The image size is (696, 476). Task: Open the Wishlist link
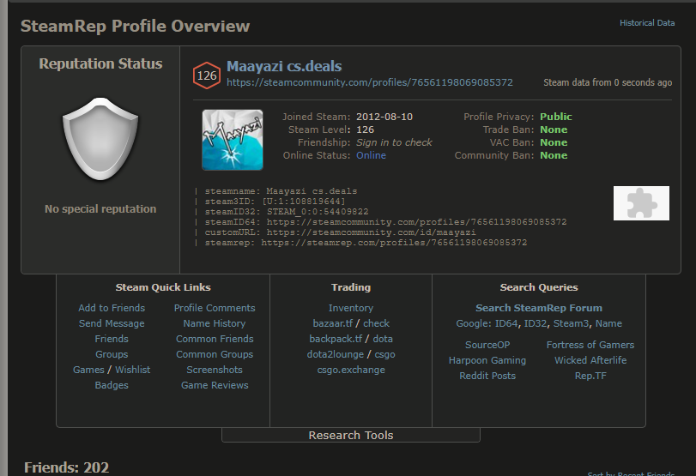(x=133, y=370)
